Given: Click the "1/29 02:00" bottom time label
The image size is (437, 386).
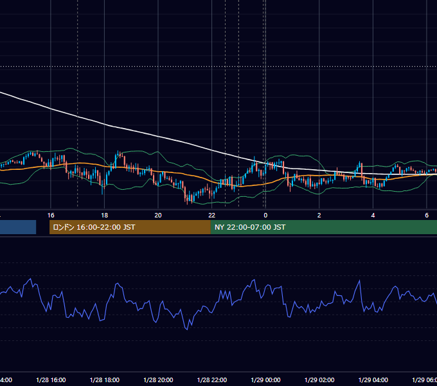Looking at the screenshot, I should click(319, 380).
